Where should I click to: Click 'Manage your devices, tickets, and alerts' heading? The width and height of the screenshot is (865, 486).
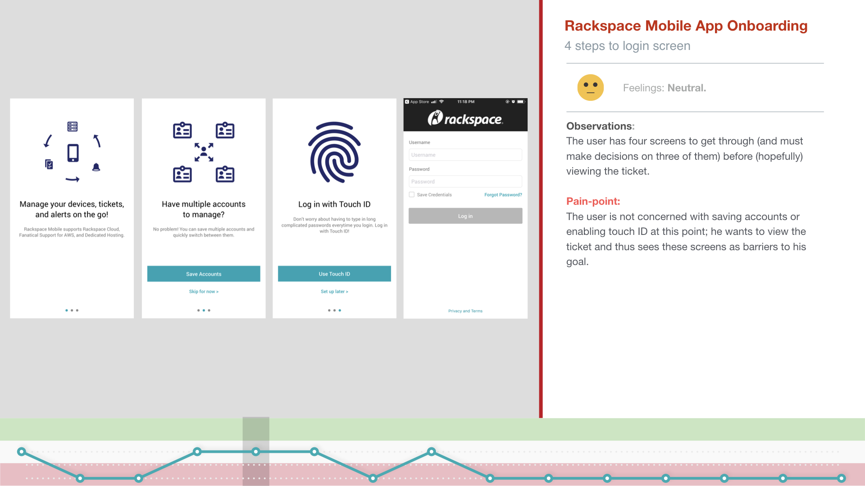point(72,209)
